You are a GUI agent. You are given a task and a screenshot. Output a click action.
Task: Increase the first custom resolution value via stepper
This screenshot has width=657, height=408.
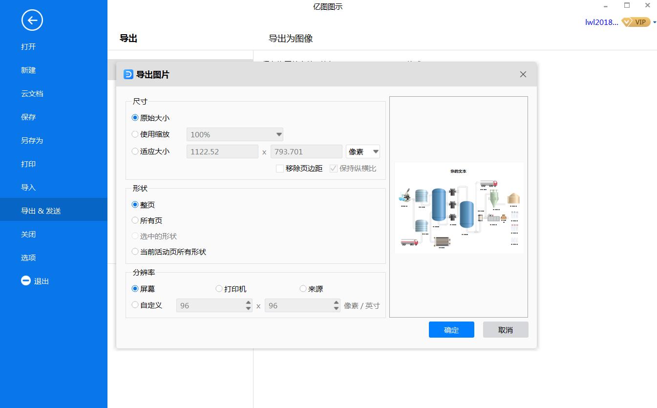[248, 302]
